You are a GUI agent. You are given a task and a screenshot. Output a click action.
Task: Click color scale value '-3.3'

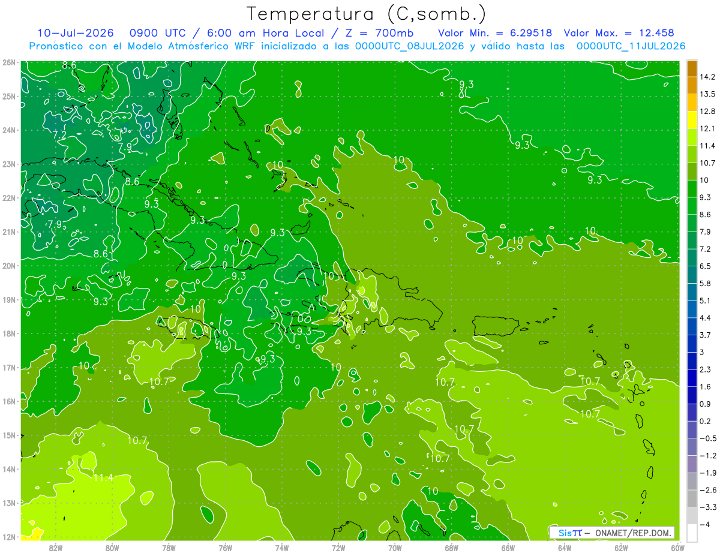click(x=709, y=507)
